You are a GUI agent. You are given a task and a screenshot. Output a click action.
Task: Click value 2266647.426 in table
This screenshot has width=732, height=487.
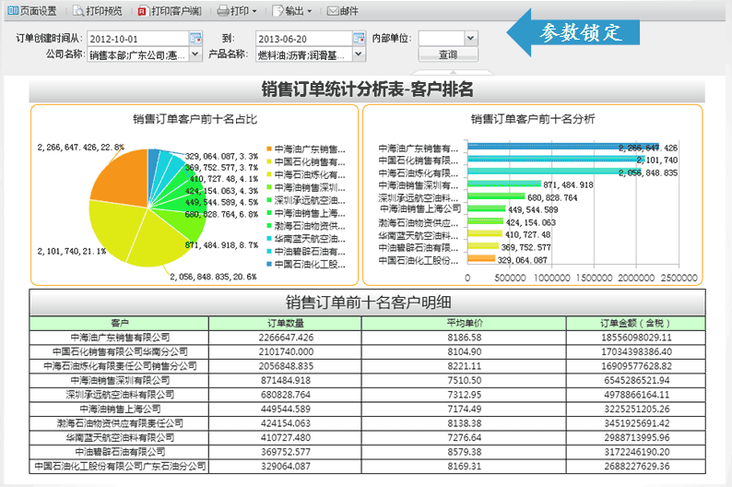pyautogui.click(x=285, y=337)
